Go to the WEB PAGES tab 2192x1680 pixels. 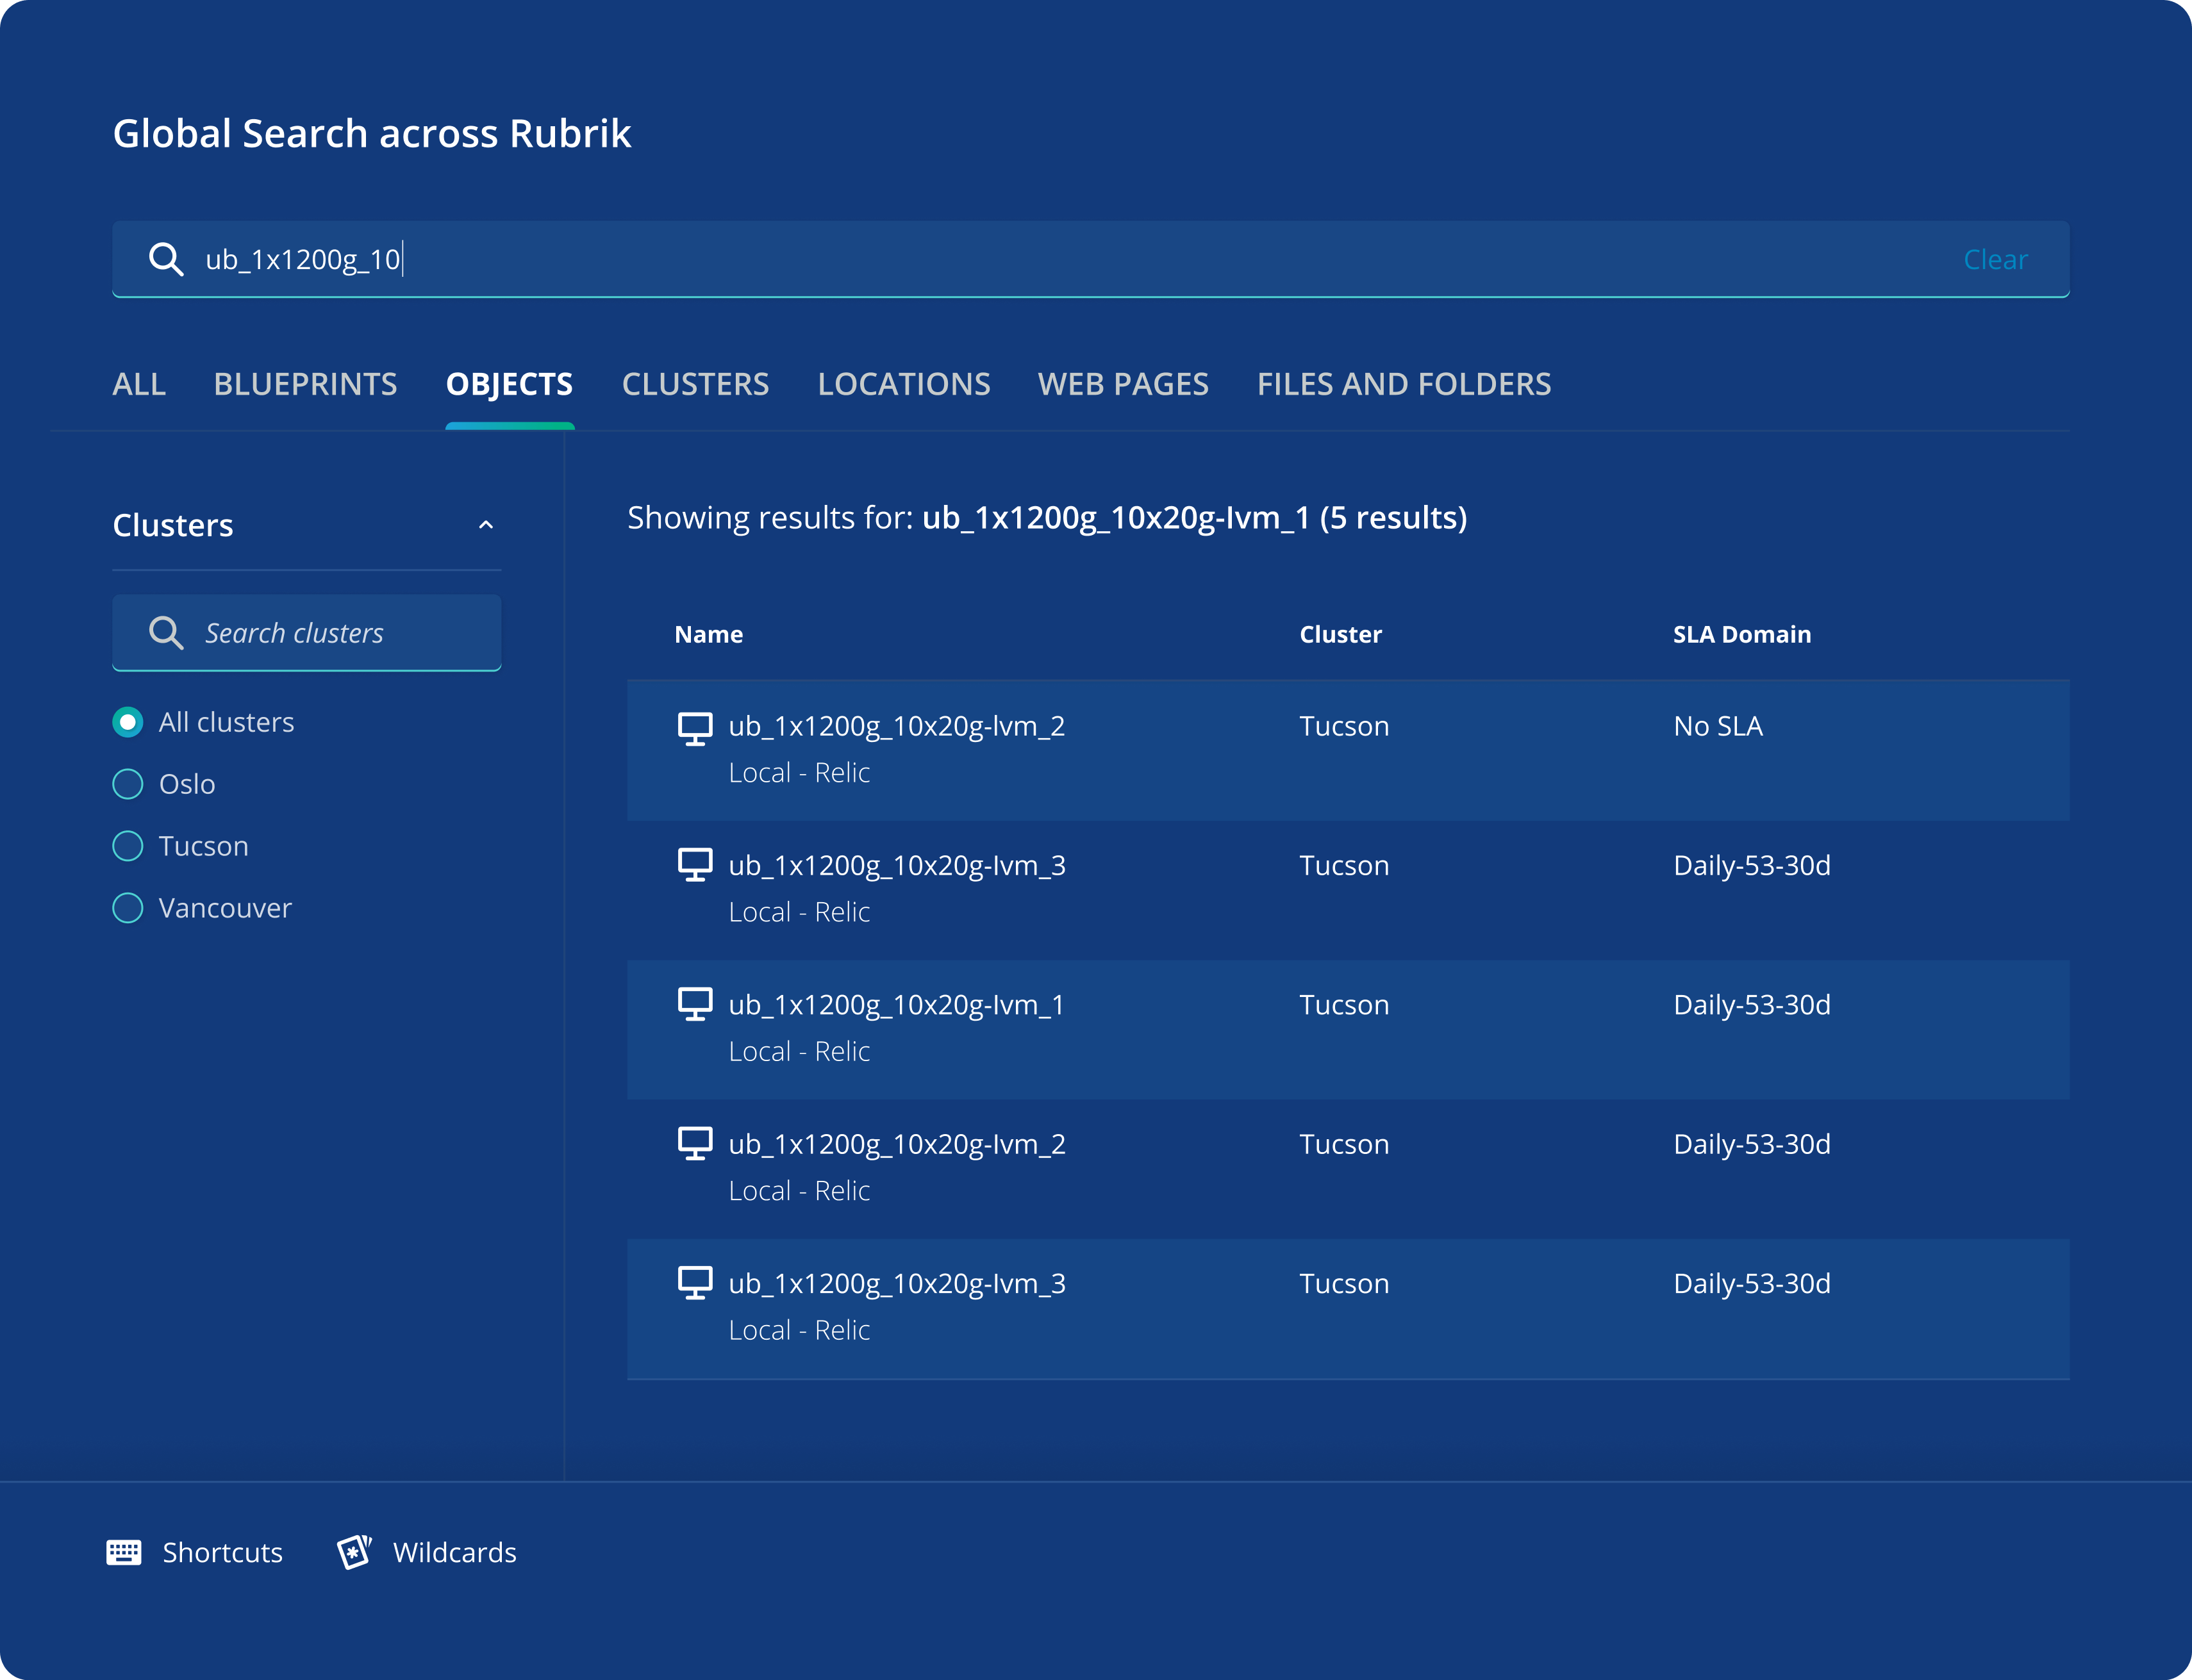(x=1124, y=384)
